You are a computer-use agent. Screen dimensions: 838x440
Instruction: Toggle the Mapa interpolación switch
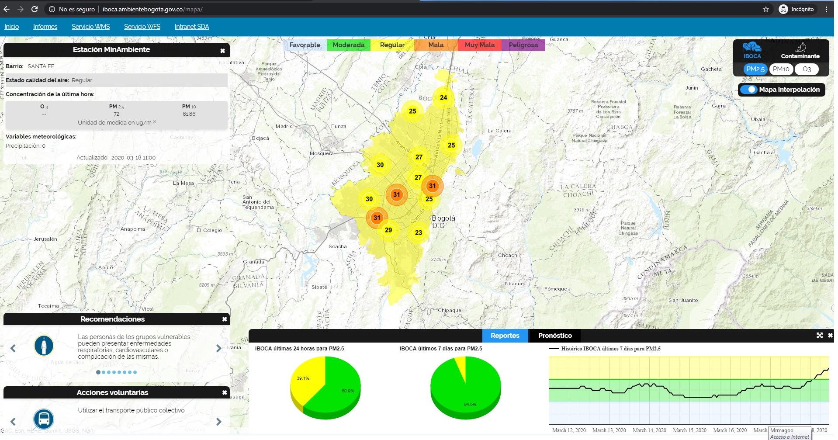(x=749, y=89)
